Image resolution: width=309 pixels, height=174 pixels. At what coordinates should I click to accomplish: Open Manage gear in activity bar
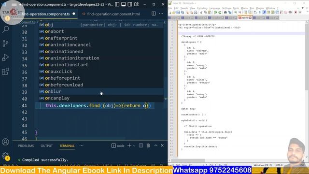(x=5, y=156)
